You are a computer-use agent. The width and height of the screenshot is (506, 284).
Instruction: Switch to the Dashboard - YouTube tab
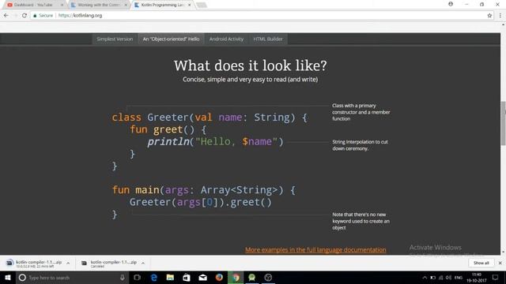33,5
